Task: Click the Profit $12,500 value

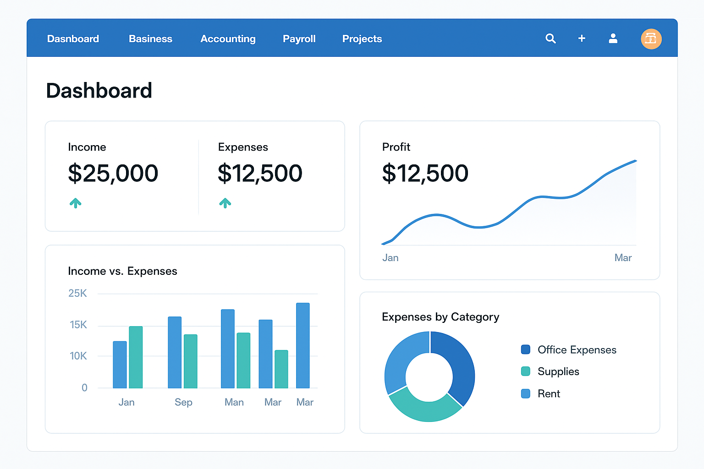Action: point(425,173)
